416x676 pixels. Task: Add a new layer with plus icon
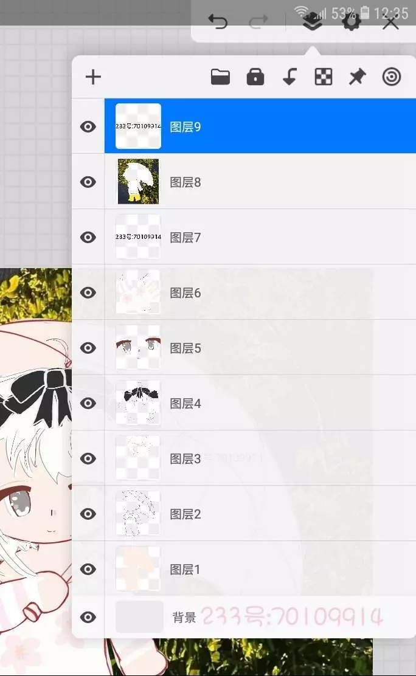click(x=93, y=77)
